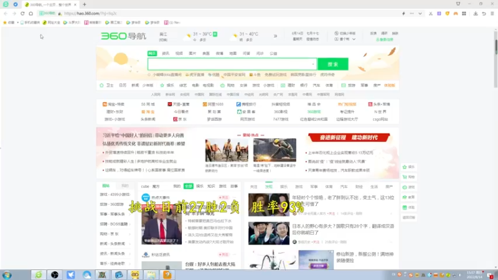Switch to the 军事 news tab
The height and width of the screenshot is (280, 498).
(x=314, y=187)
